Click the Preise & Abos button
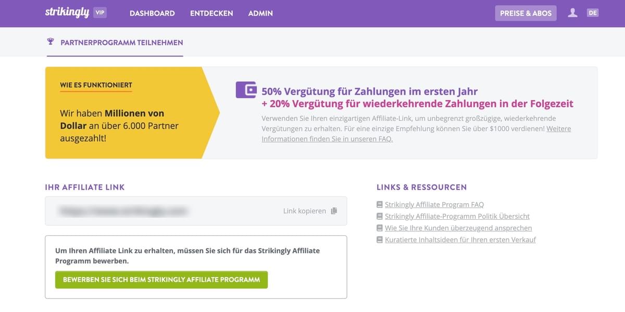Screen dimensions: 625x312 [526, 13]
